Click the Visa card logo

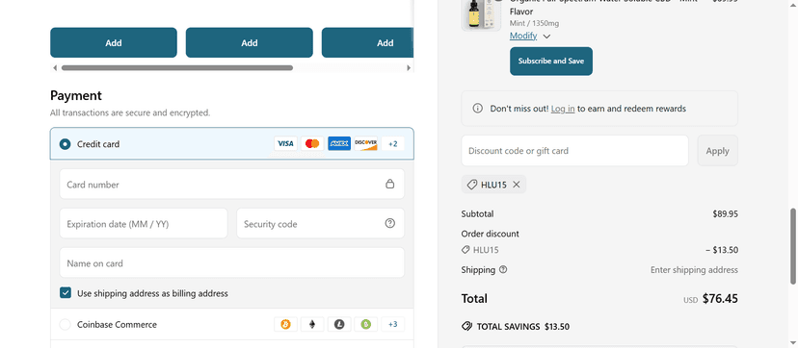click(x=285, y=143)
